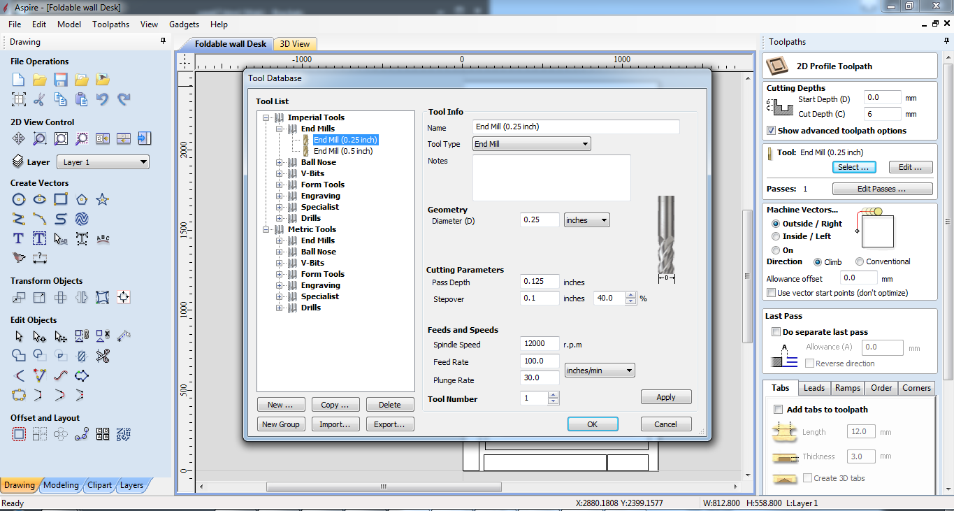Click the Redo arrow icon
This screenshot has height=511, width=954.
pyautogui.click(x=124, y=99)
